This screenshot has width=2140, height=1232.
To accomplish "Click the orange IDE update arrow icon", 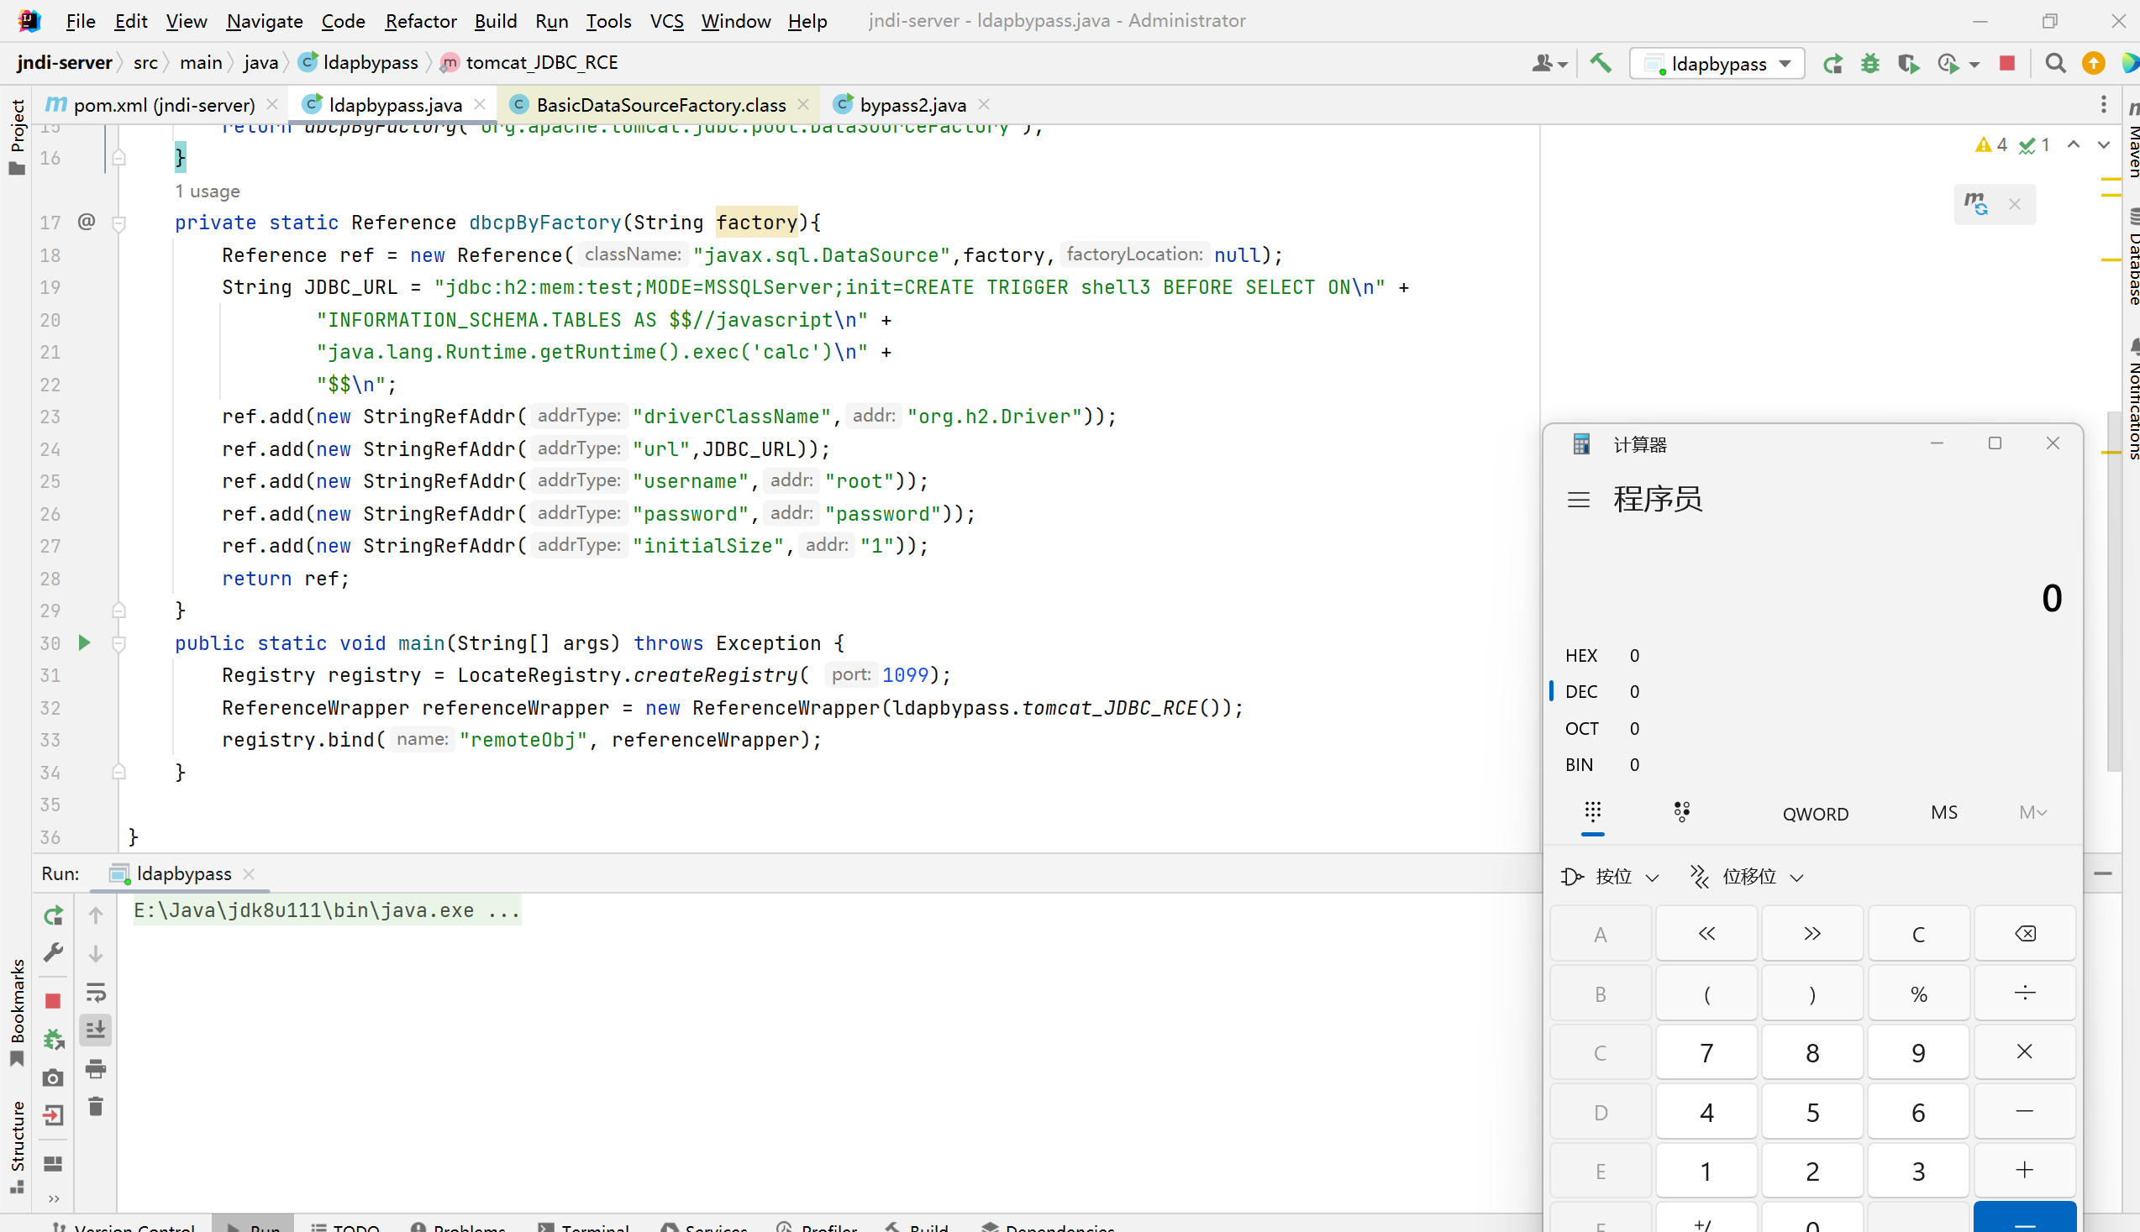I will point(2094,64).
